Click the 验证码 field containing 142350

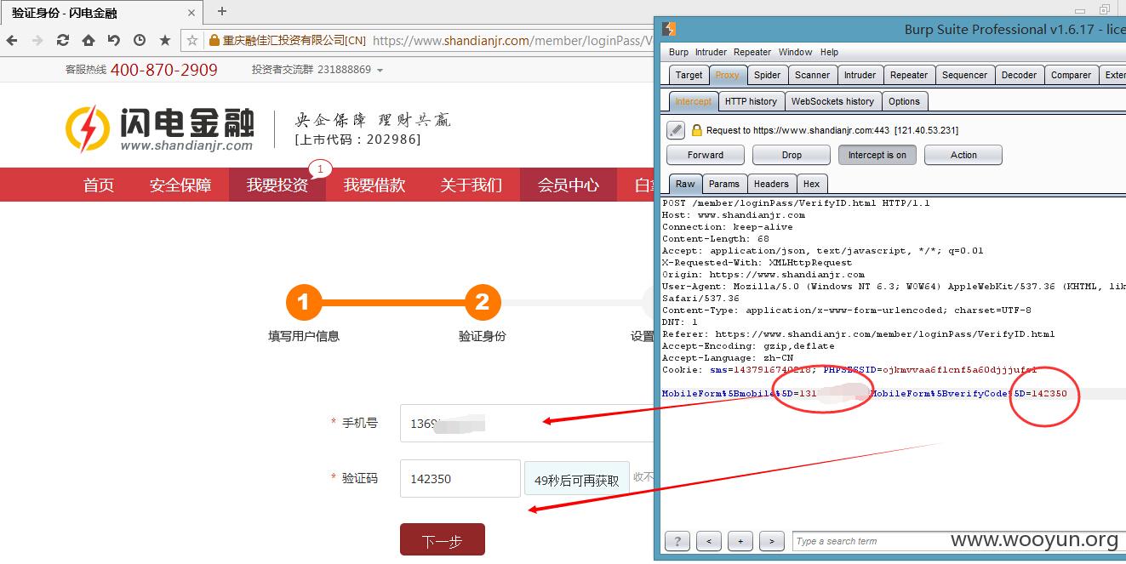coord(460,478)
